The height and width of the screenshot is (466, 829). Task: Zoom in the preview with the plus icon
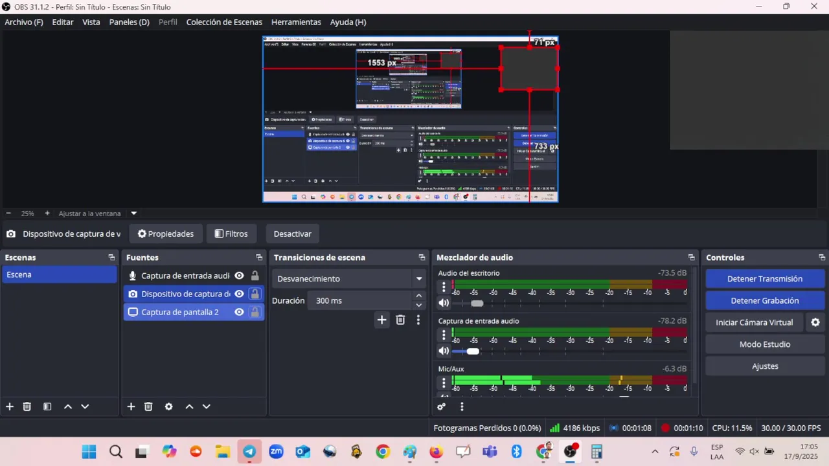coord(47,213)
